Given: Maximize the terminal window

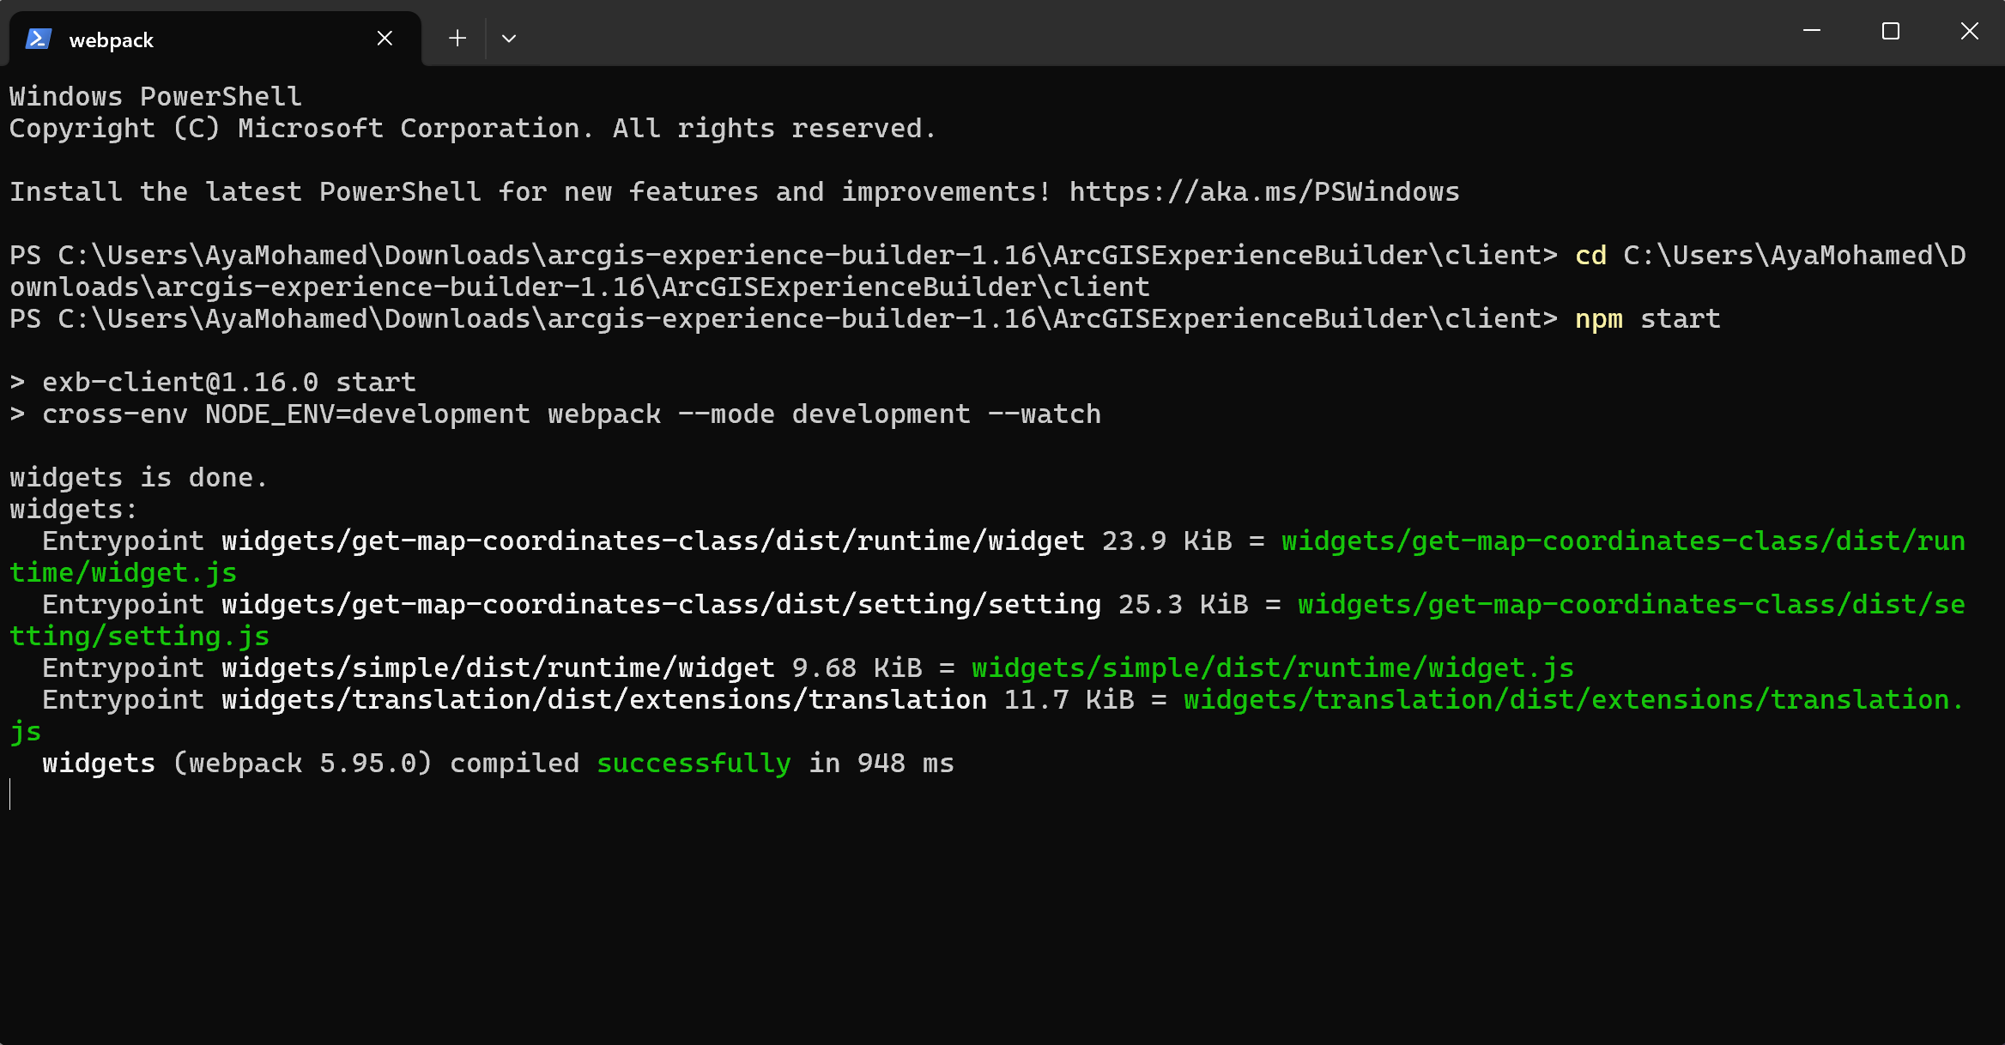Looking at the screenshot, I should tap(1891, 32).
